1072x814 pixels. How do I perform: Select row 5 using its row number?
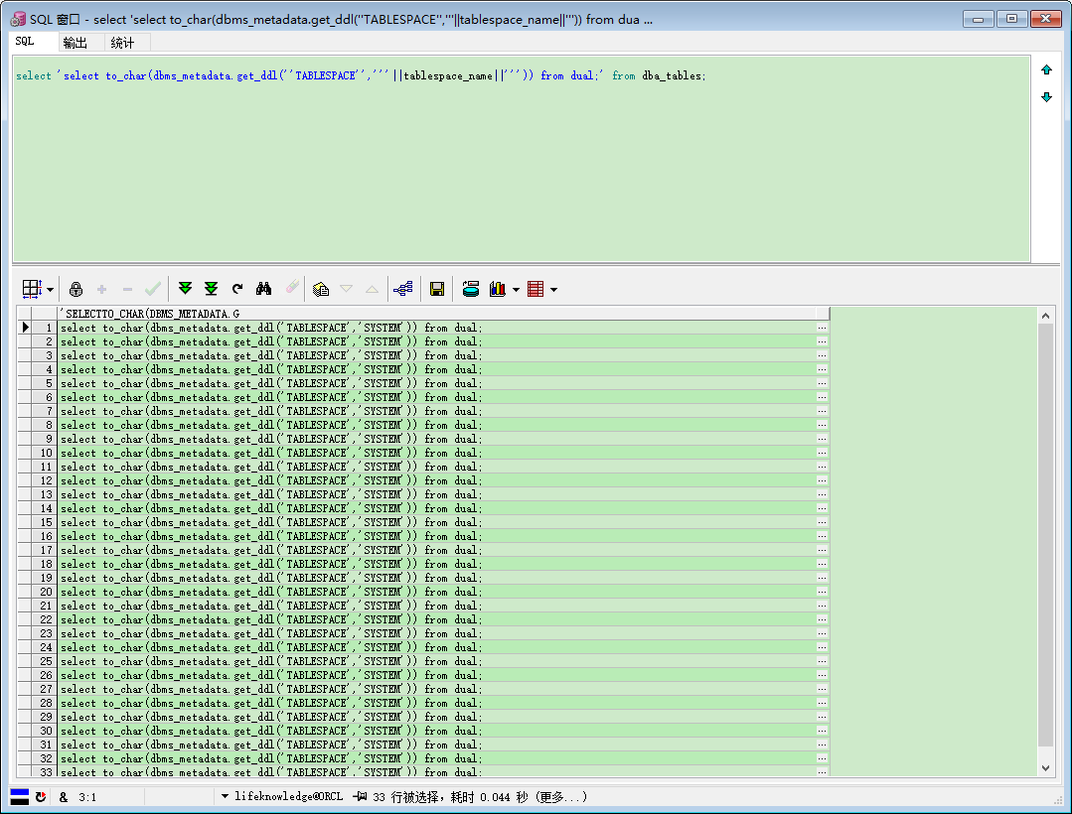click(44, 383)
